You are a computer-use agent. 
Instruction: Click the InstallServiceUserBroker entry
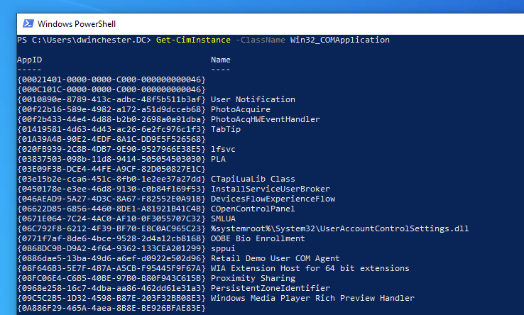271,189
